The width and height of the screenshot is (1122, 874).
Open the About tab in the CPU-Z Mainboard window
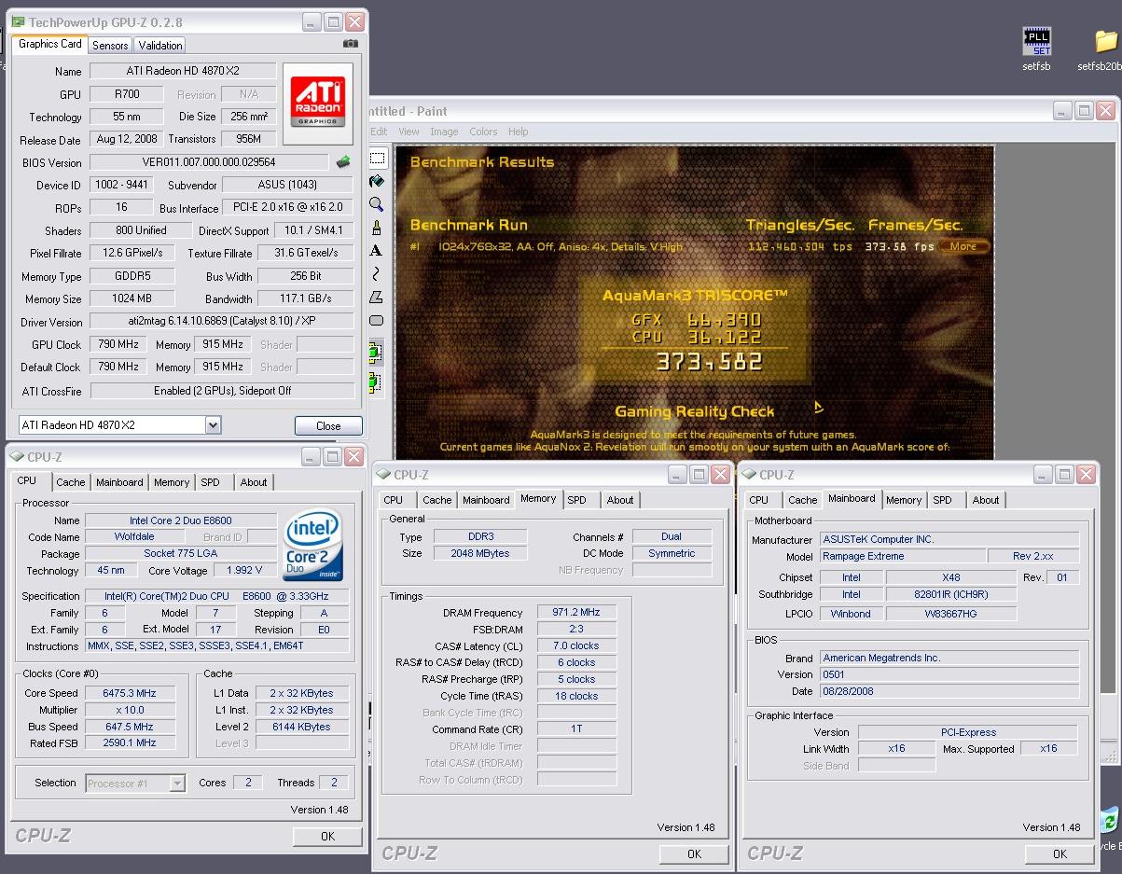tap(986, 500)
